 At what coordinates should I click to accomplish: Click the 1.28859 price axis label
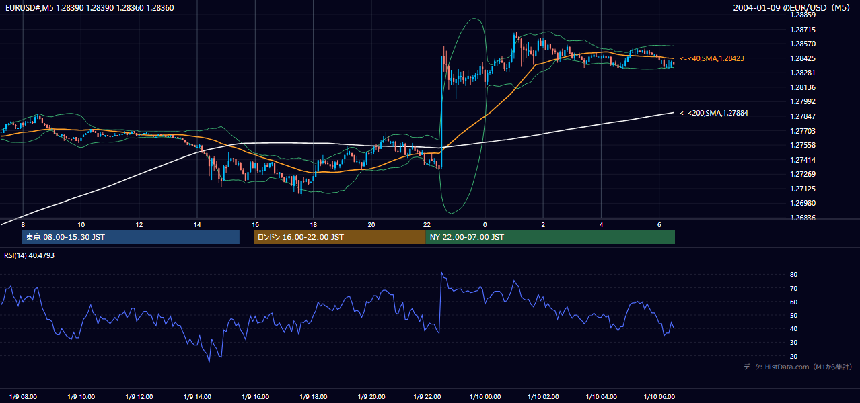(x=803, y=15)
